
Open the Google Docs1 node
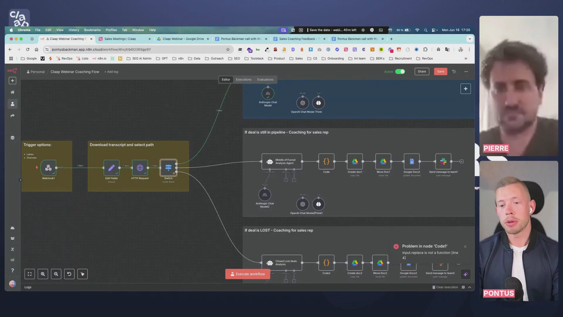pos(412,161)
